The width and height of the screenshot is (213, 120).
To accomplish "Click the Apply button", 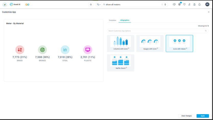I will click(x=203, y=116).
